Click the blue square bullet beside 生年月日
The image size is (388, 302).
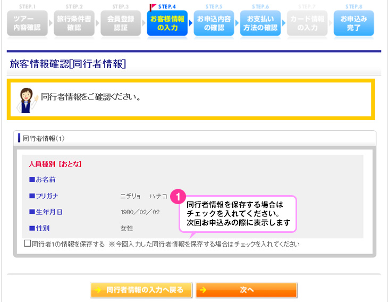pos(32,212)
